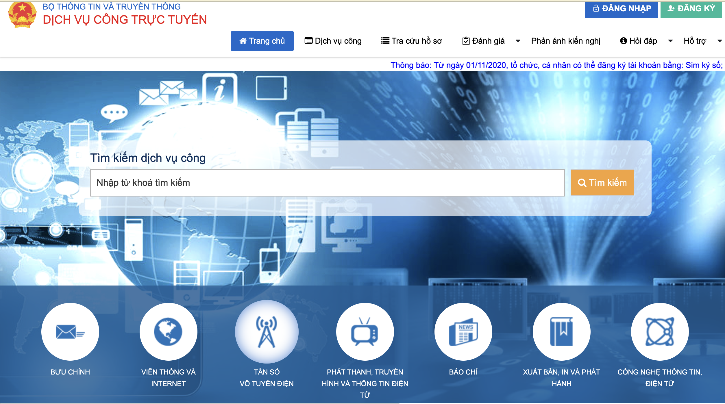Open Xuất bản, in và phát hành book icon
The image size is (725, 404).
[561, 332]
